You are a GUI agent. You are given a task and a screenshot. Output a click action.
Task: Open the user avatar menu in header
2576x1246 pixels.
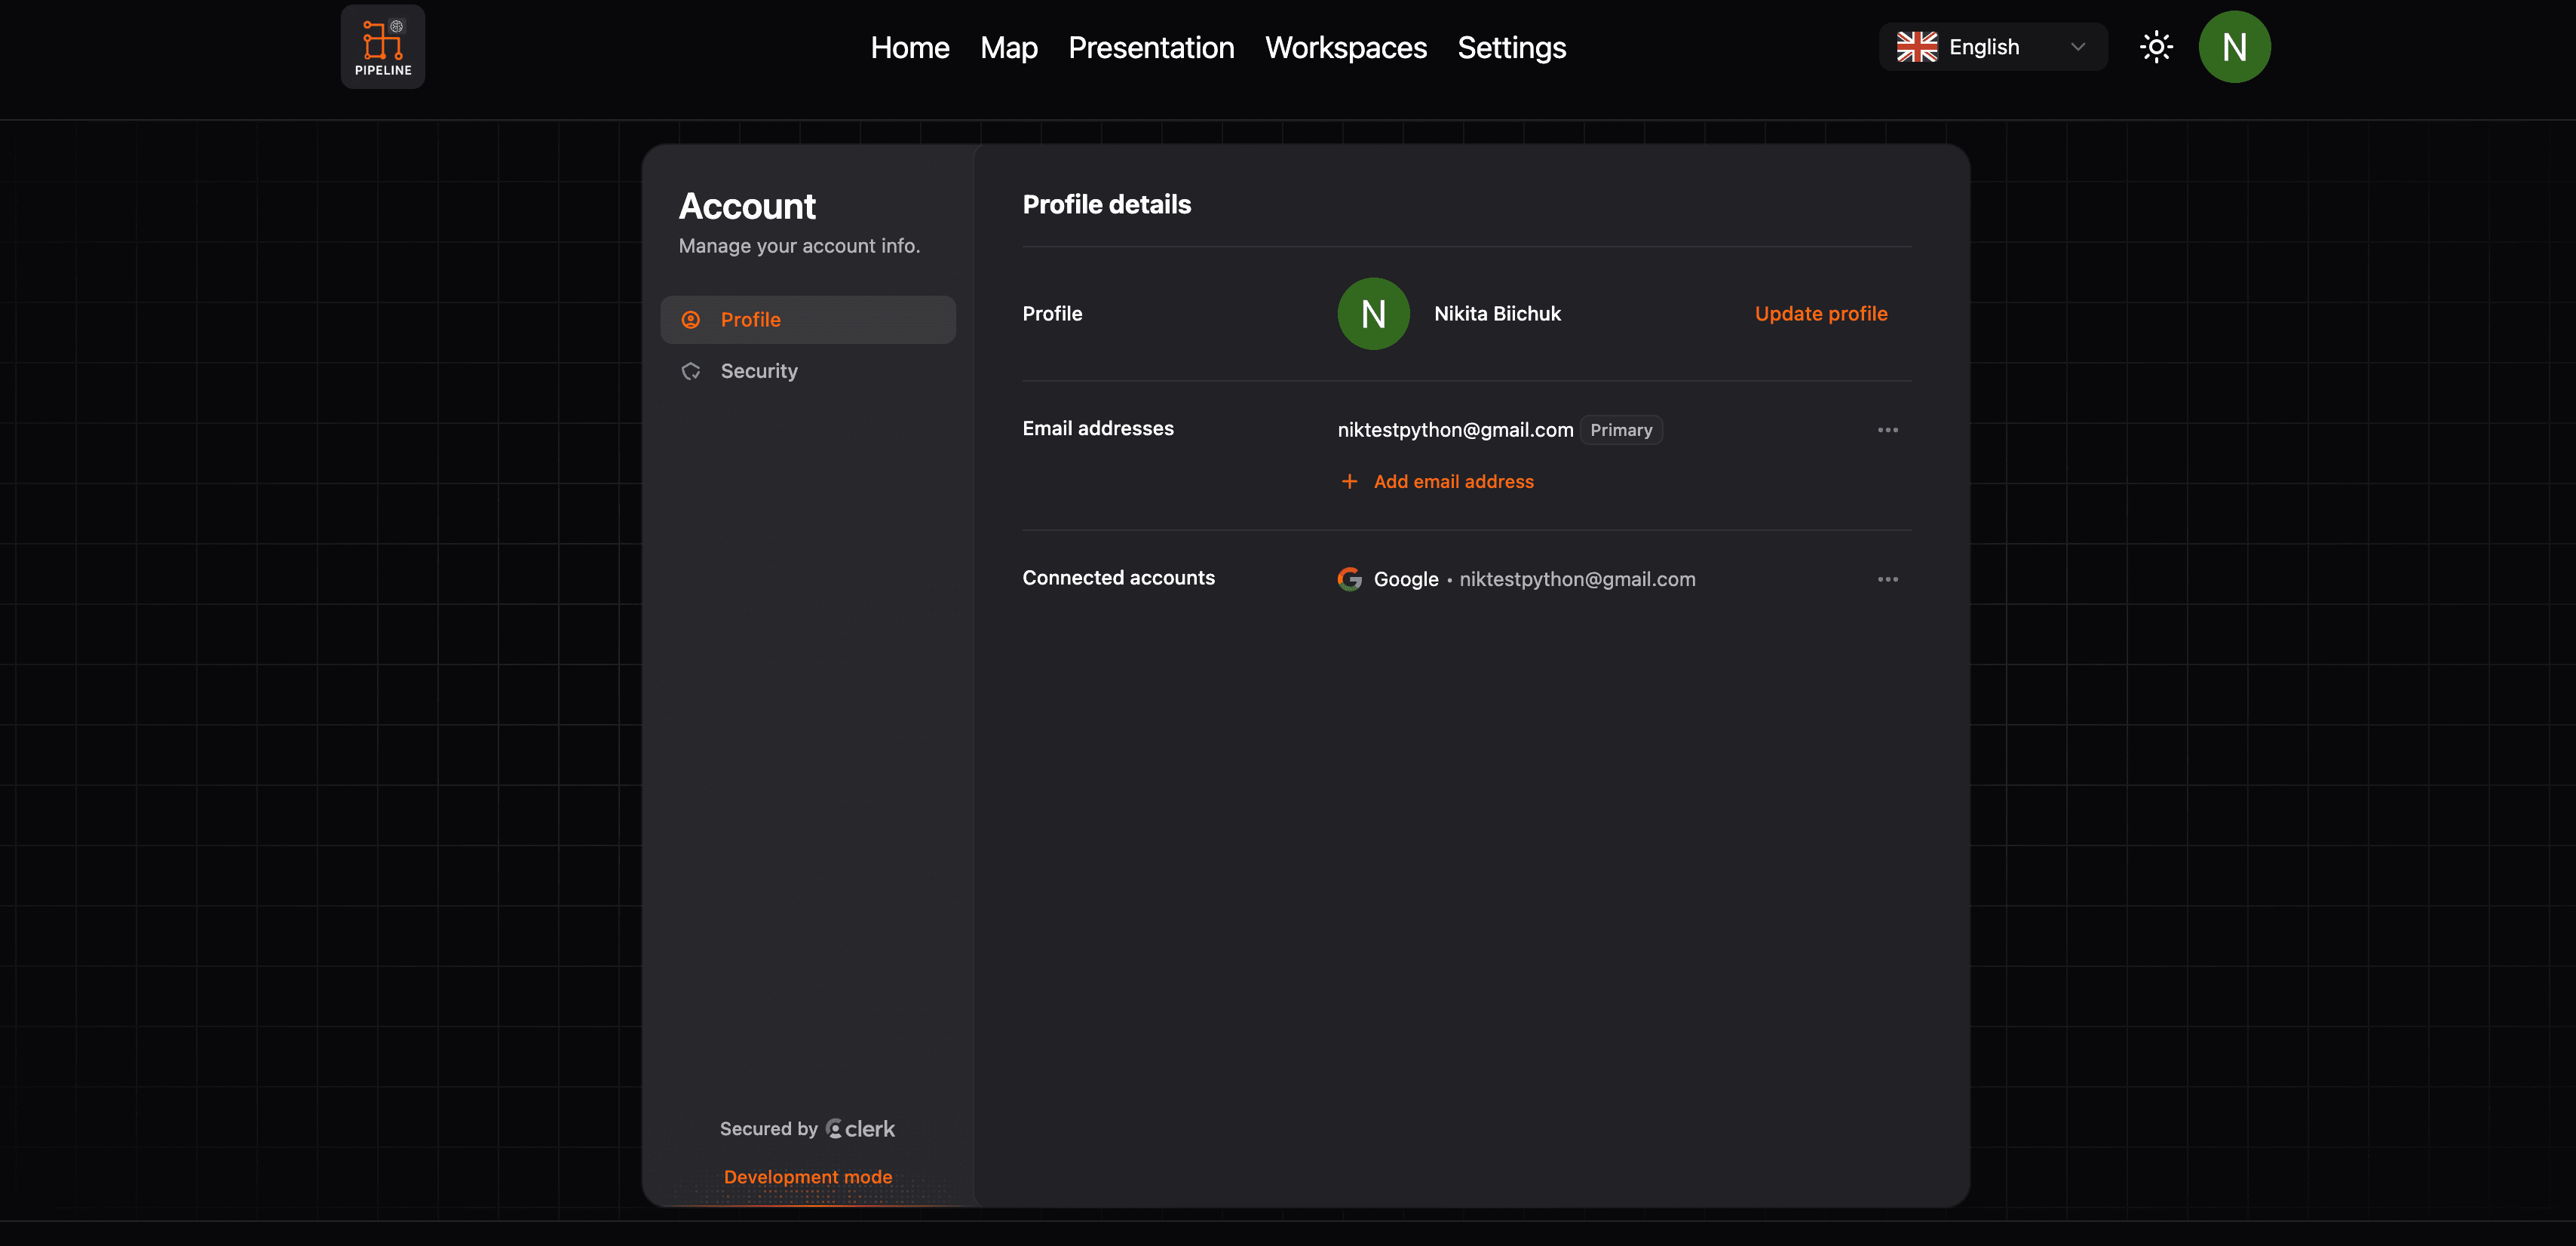tap(2234, 47)
